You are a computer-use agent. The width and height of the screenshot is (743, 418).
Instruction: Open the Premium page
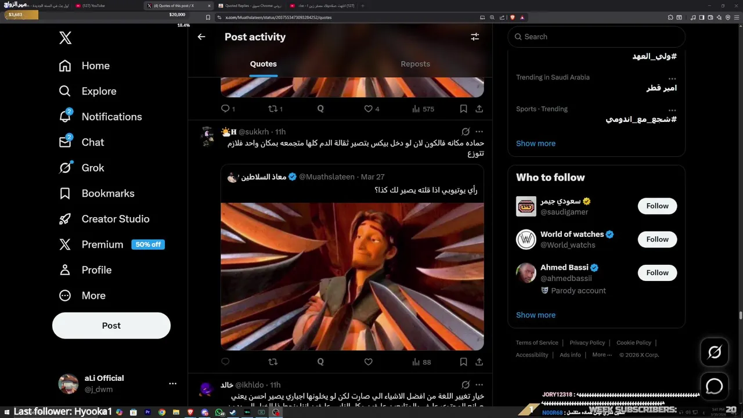pyautogui.click(x=111, y=244)
